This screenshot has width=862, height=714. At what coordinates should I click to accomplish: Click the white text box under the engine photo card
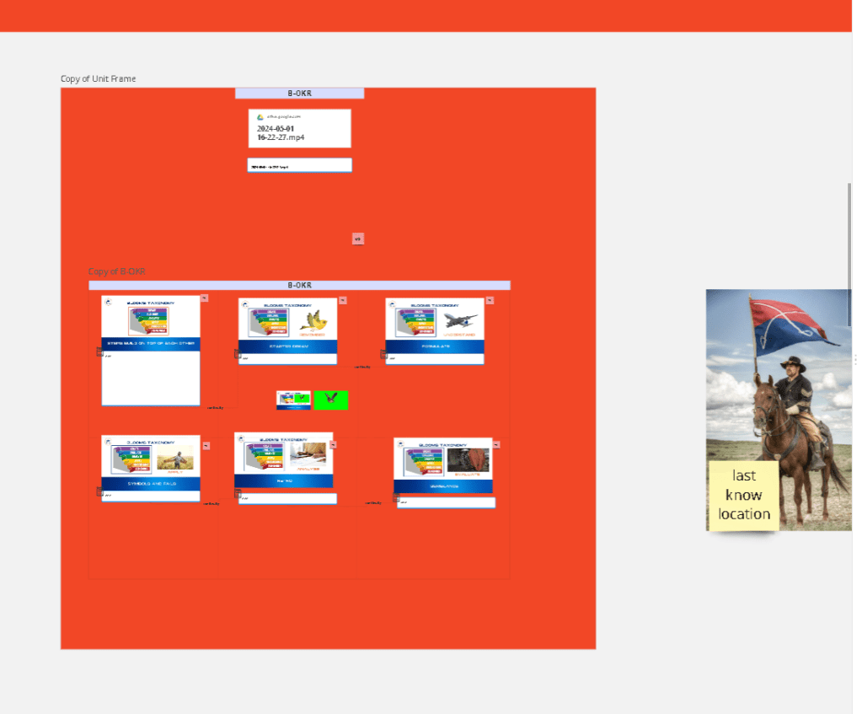click(446, 502)
